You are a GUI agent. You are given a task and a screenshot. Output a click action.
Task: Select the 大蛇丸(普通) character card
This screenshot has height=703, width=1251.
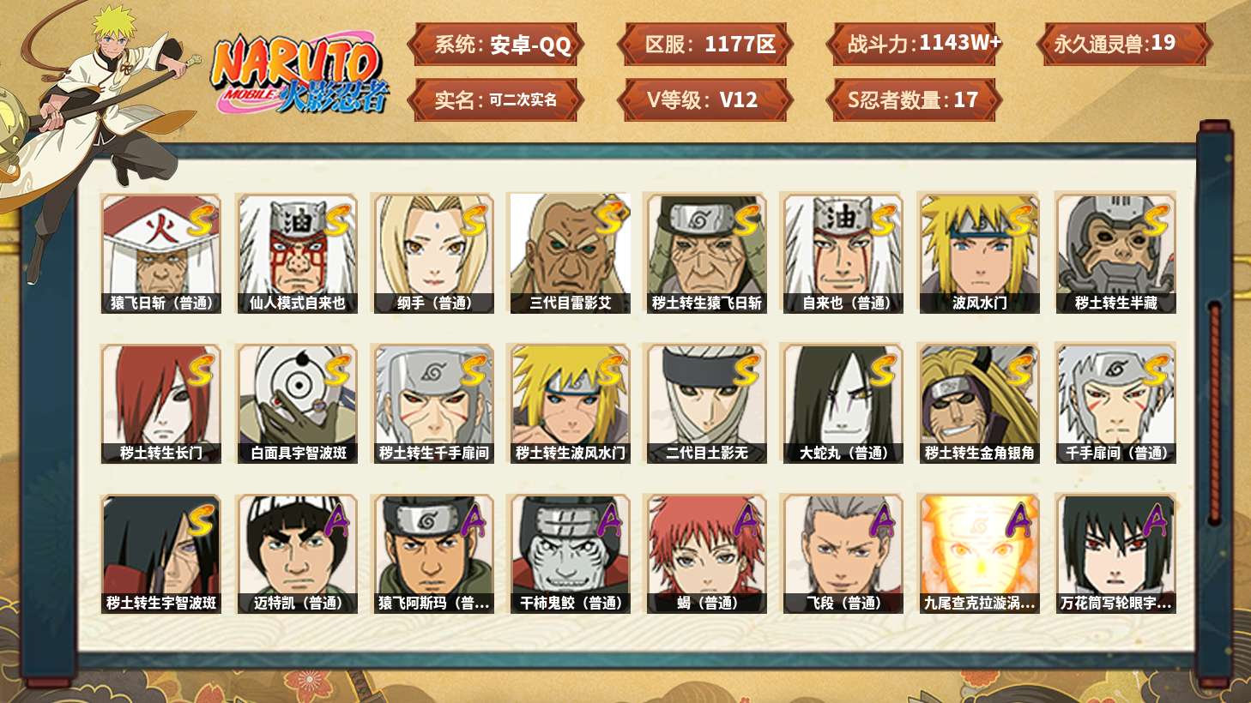[843, 404]
